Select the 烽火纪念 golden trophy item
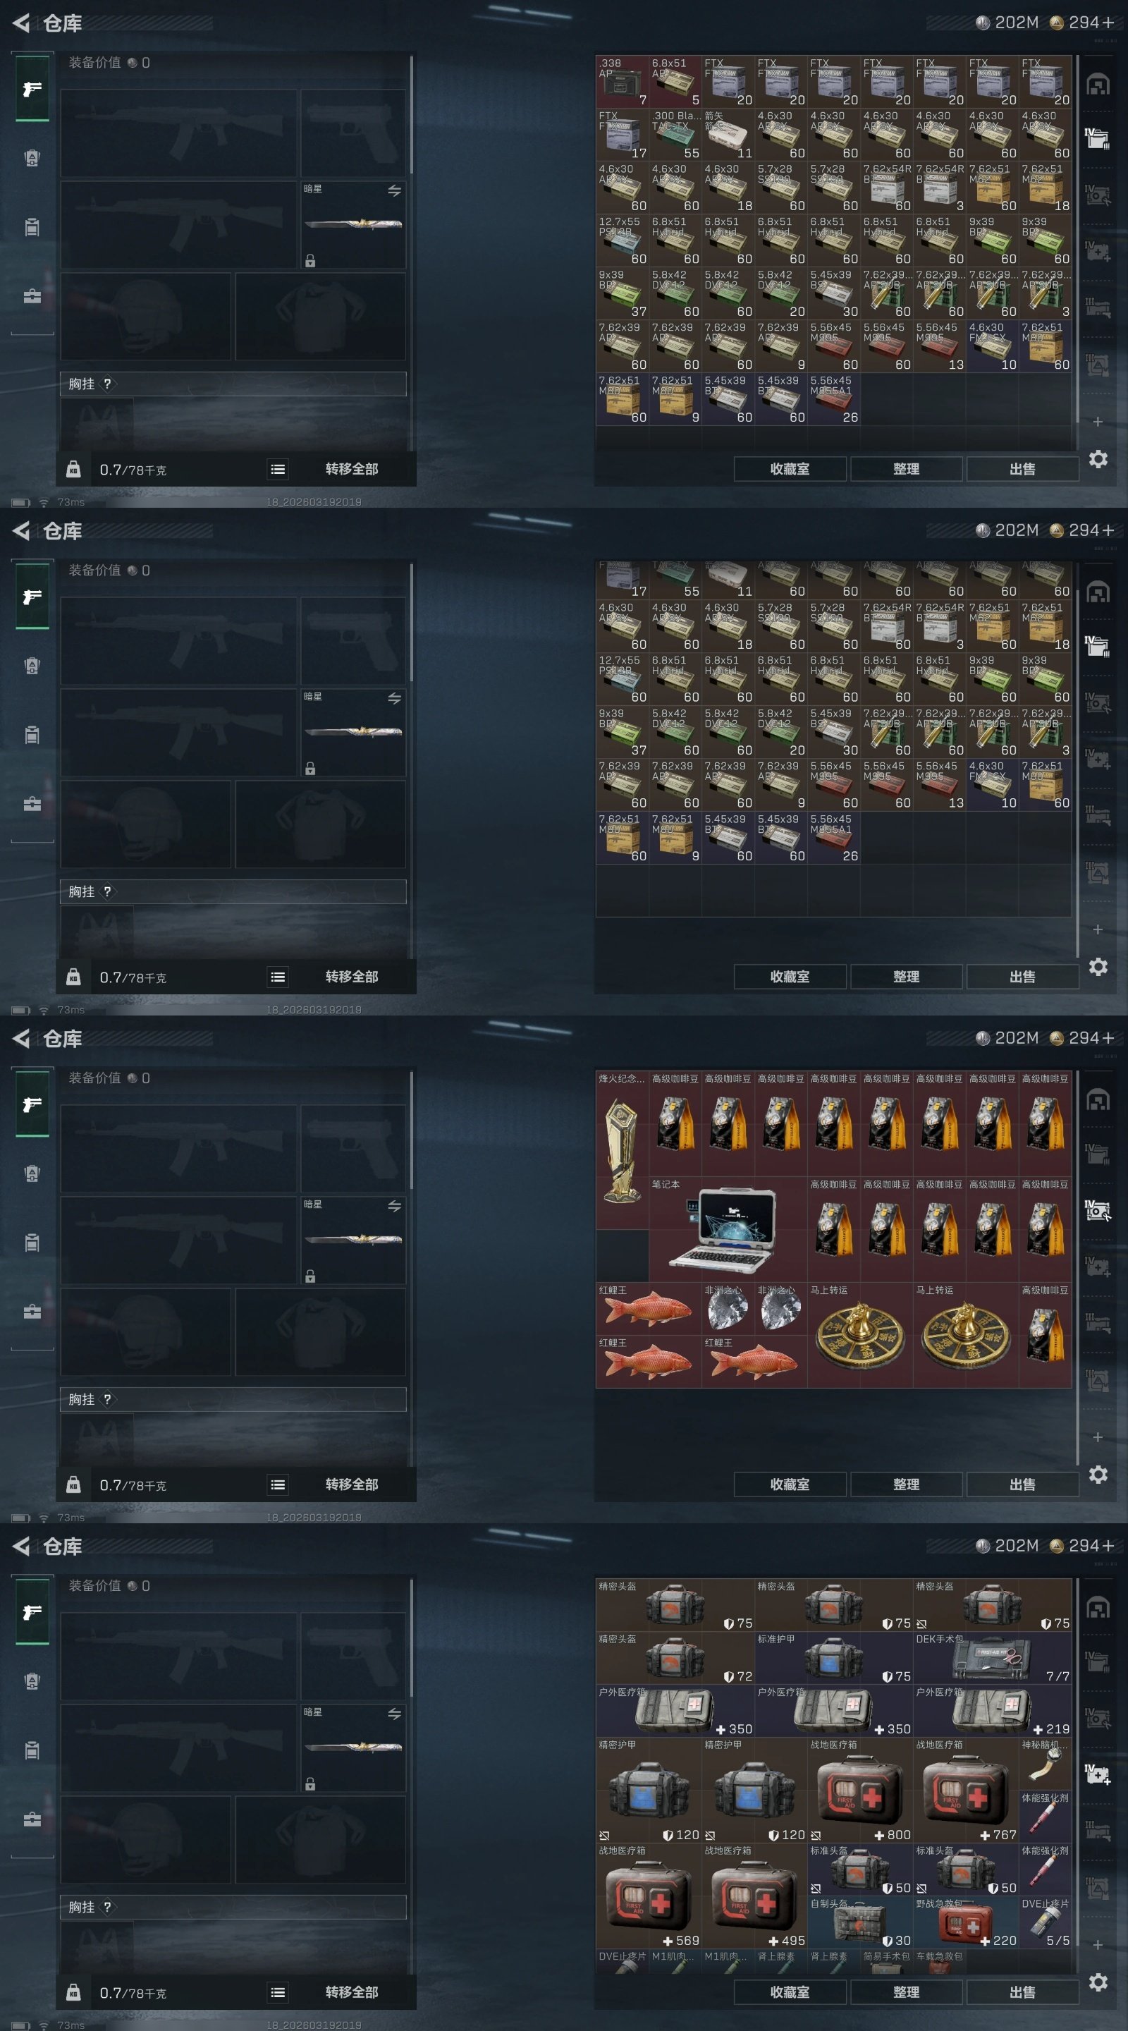This screenshot has width=1128, height=2031. pyautogui.click(x=622, y=1149)
